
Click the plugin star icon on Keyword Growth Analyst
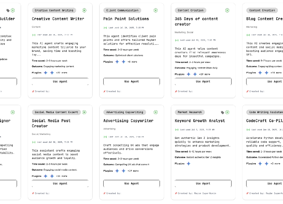188,164
